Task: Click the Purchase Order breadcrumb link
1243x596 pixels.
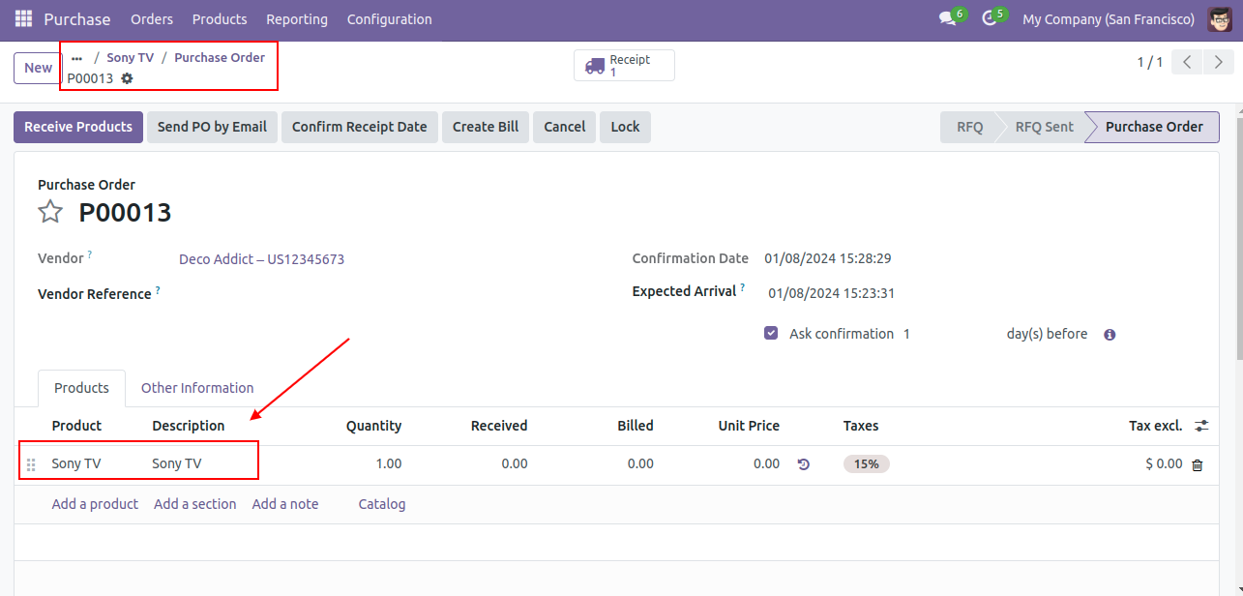Action: click(220, 58)
